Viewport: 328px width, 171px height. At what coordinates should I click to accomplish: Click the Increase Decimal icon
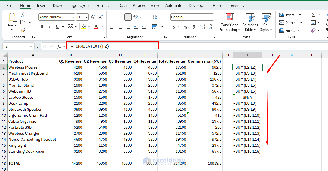[x=203, y=27]
